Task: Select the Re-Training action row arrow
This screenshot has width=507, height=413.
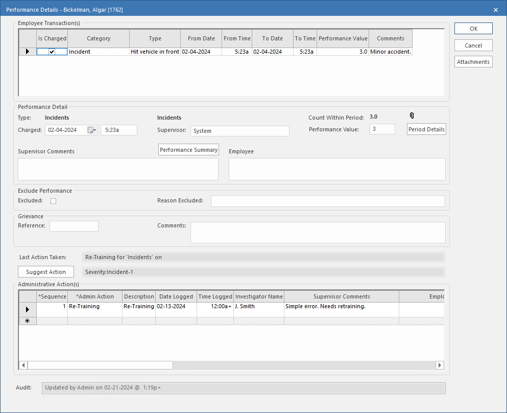Action: [28, 309]
